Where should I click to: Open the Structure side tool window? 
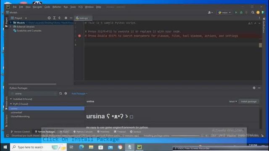pyautogui.click(x=6, y=121)
